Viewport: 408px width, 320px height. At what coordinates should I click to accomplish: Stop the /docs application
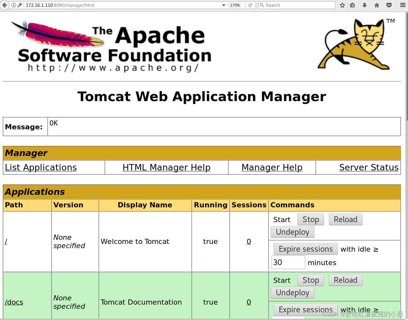[x=310, y=280]
